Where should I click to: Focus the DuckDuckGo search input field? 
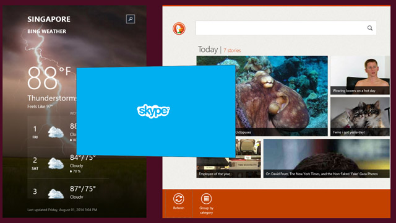[286, 28]
